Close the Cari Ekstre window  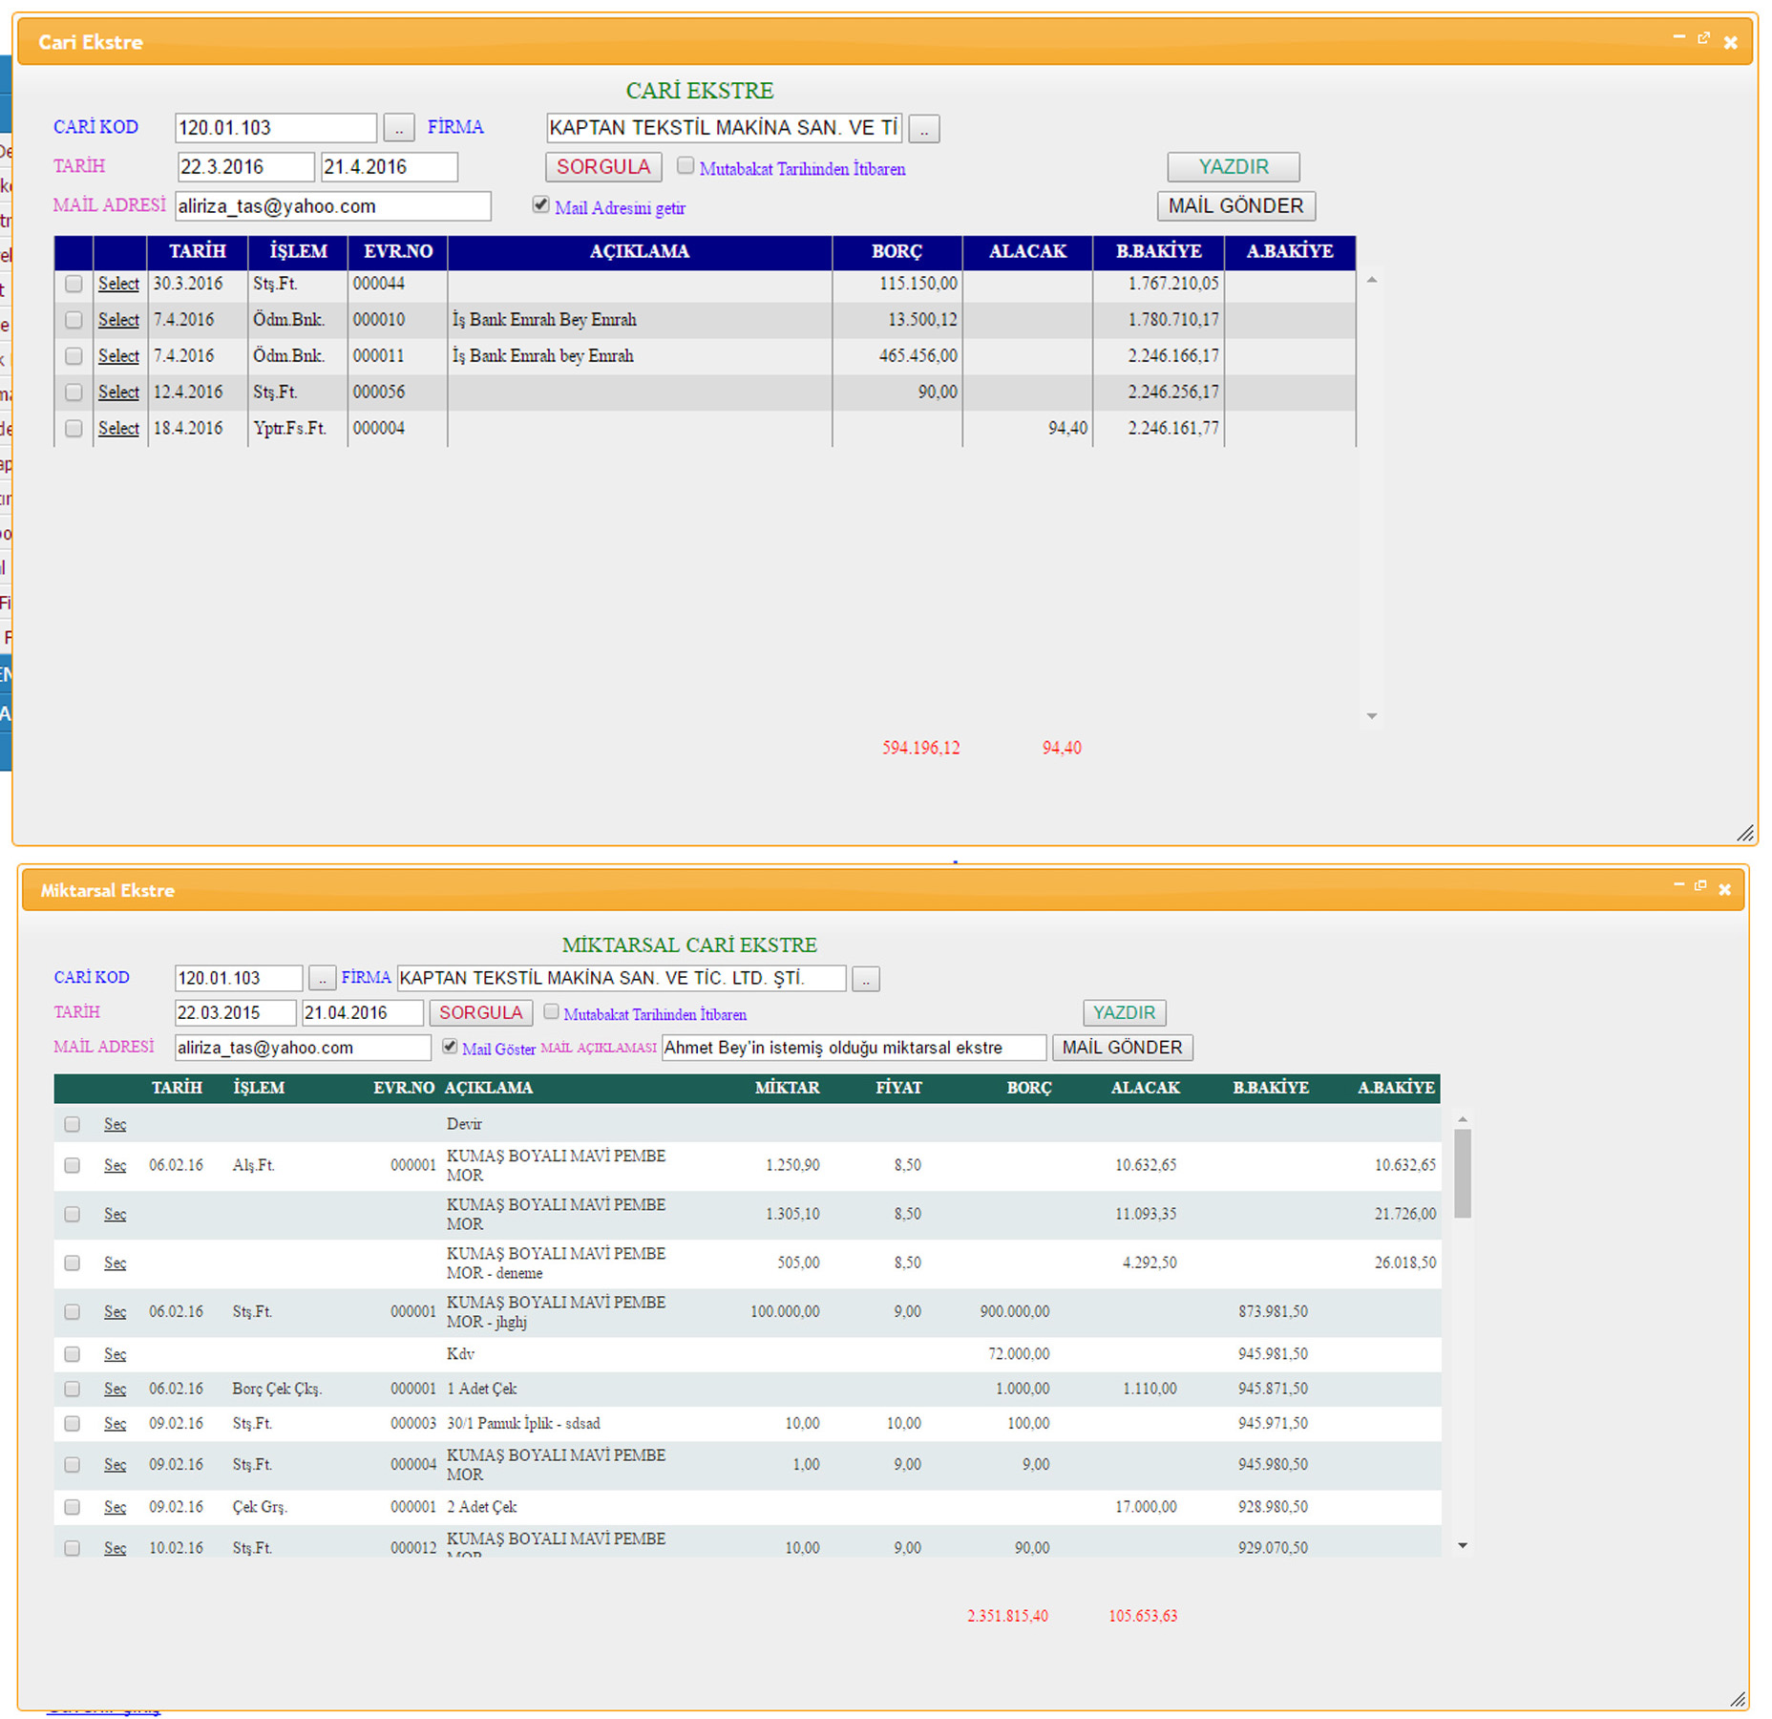[x=1730, y=43]
